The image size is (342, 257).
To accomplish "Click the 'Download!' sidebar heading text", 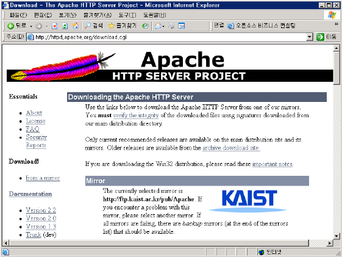I will 24,161.
